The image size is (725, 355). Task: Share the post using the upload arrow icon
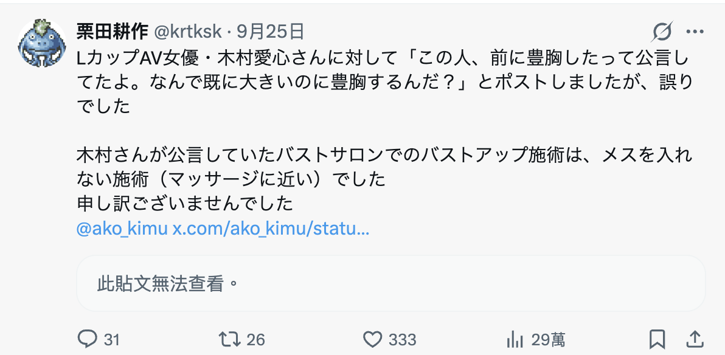(695, 340)
